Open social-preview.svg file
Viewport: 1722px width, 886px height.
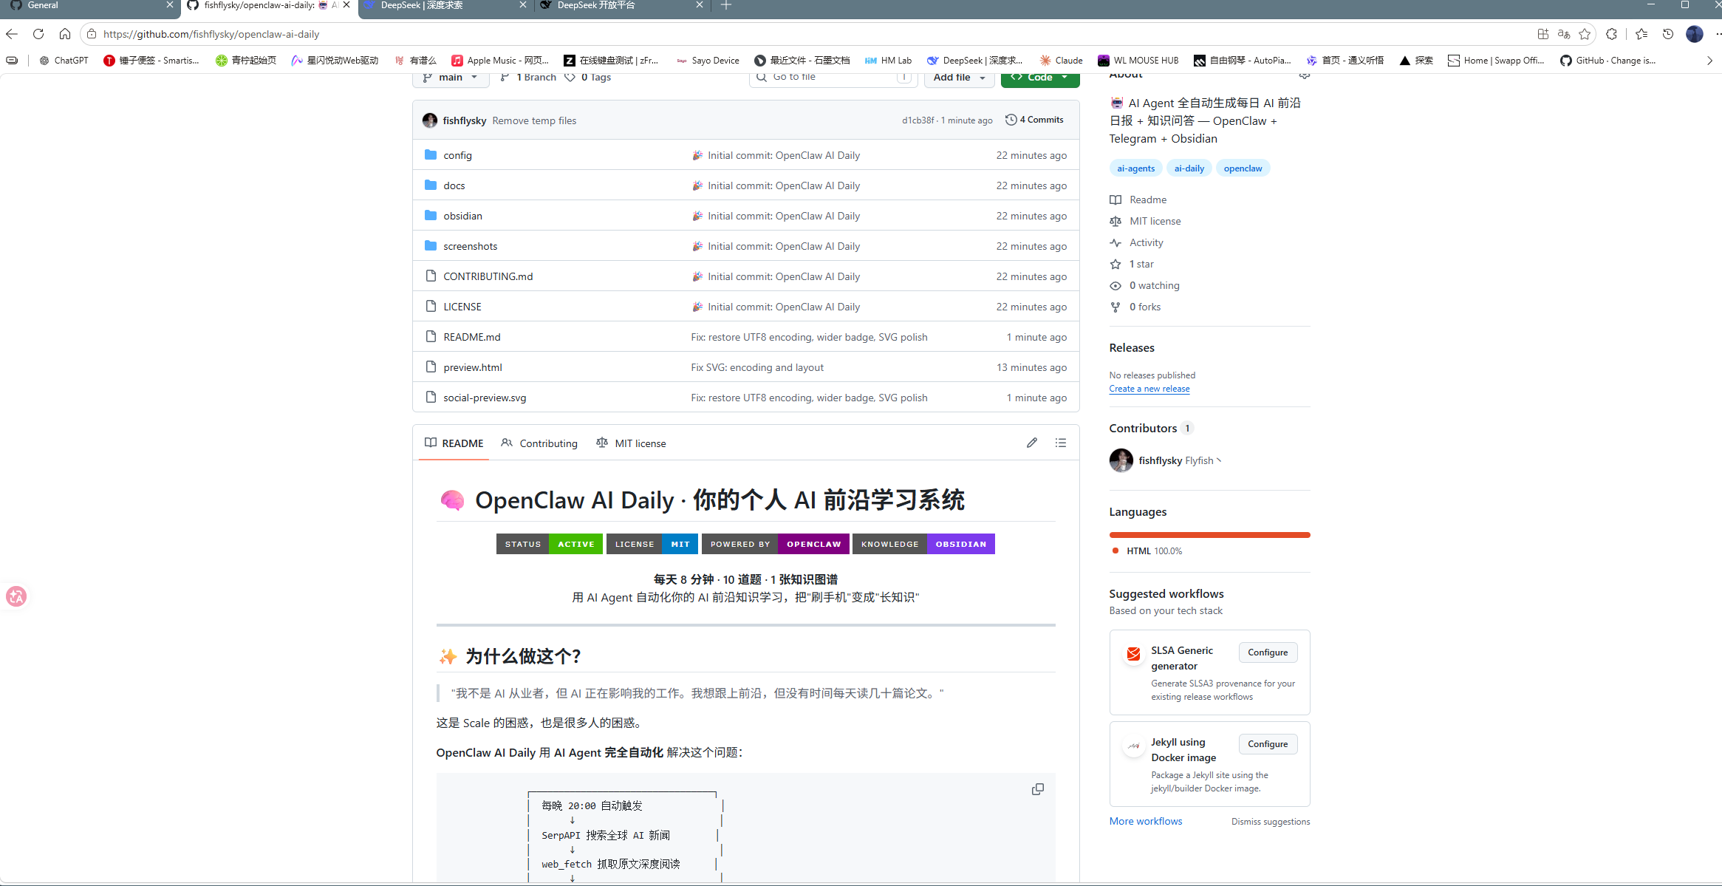point(485,398)
